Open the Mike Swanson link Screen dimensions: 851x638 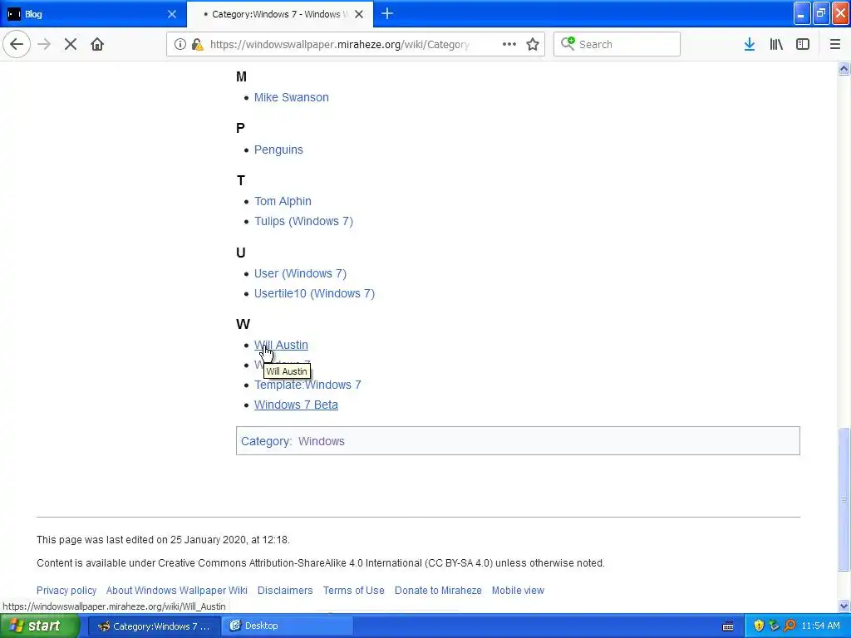click(x=292, y=97)
